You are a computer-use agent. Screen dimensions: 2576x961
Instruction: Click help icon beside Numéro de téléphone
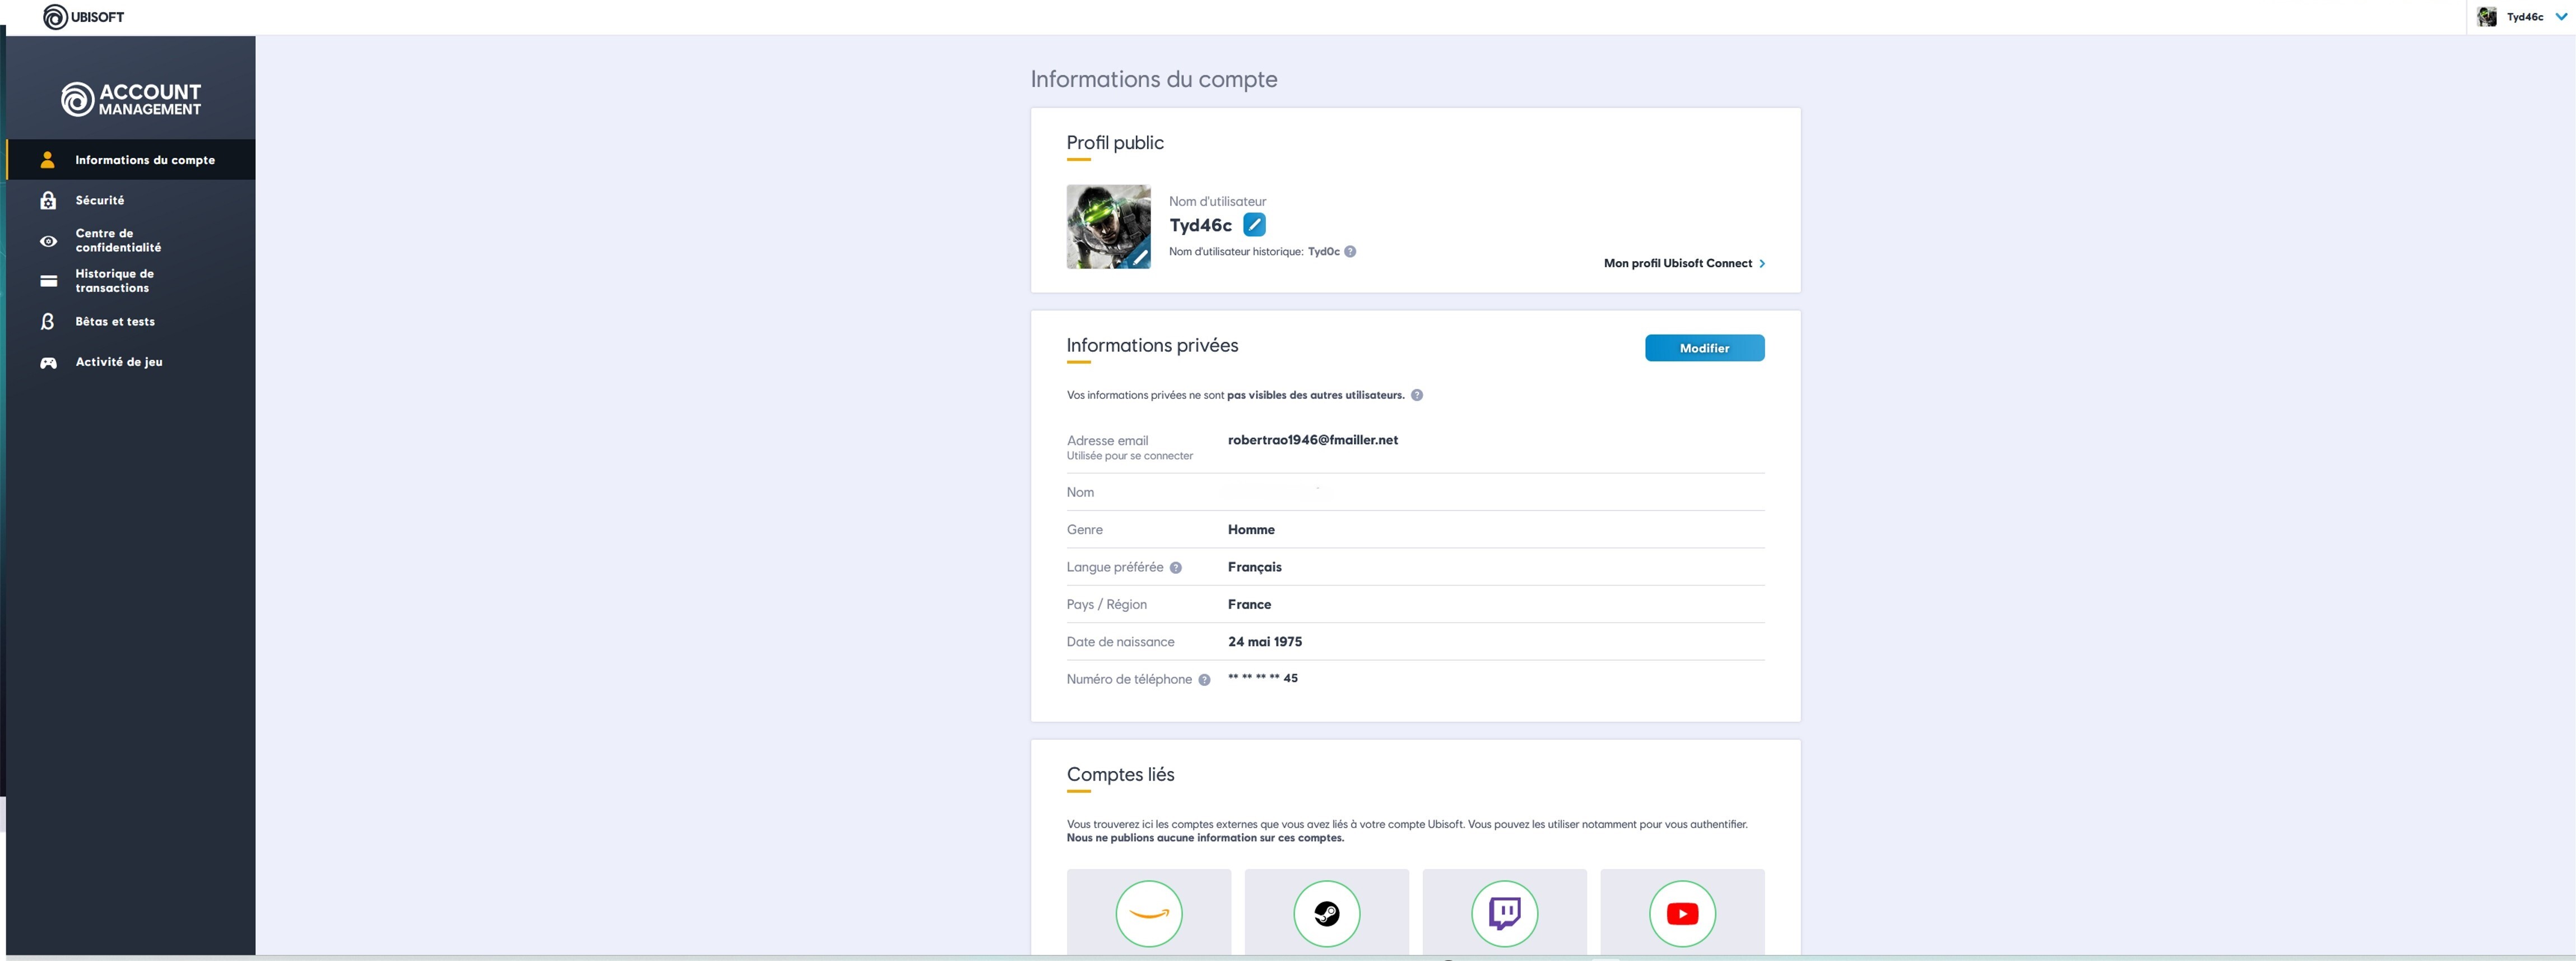pyautogui.click(x=1204, y=680)
